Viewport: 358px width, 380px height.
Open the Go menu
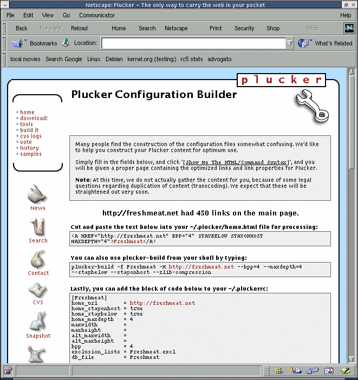[x=67, y=15]
